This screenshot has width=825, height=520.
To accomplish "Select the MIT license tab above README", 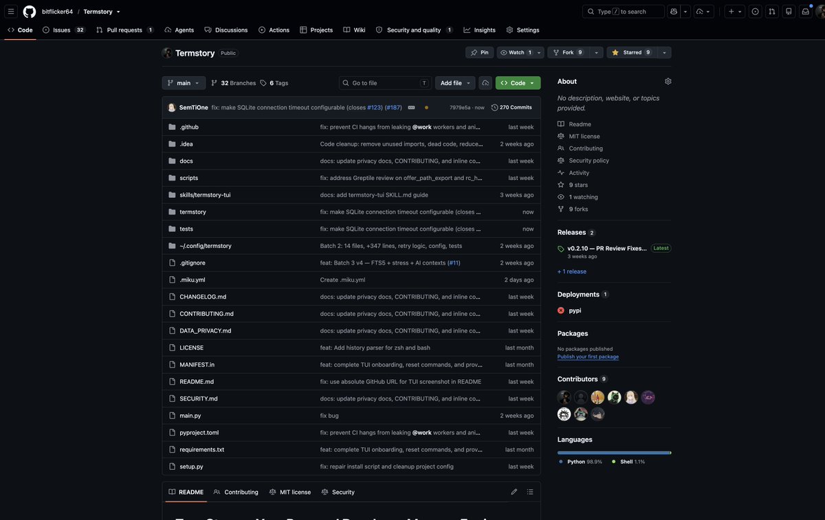I will [290, 492].
